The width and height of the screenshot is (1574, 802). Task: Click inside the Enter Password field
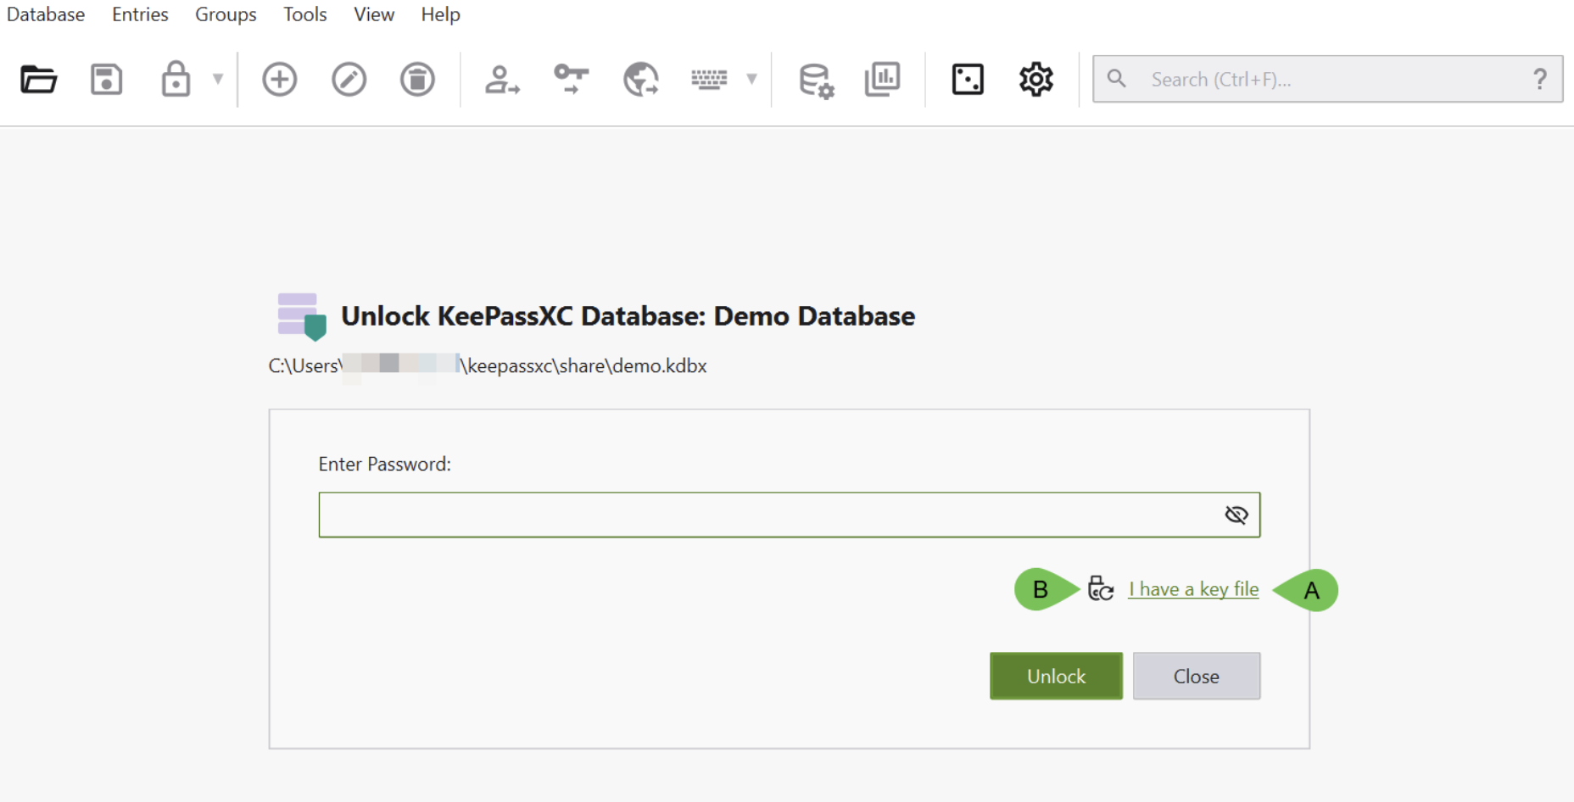[x=763, y=515]
